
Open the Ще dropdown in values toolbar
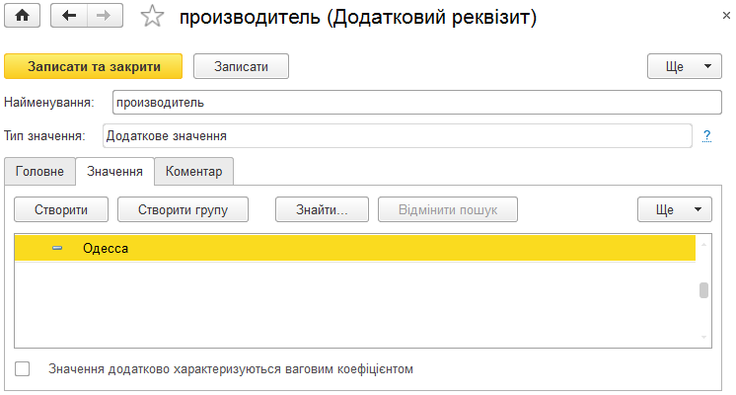tap(675, 209)
